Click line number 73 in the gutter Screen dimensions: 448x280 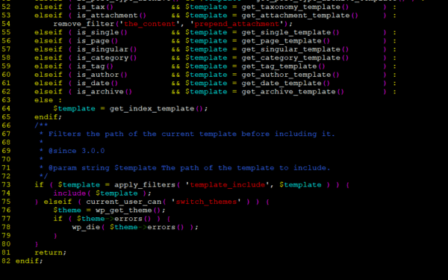click(6, 185)
